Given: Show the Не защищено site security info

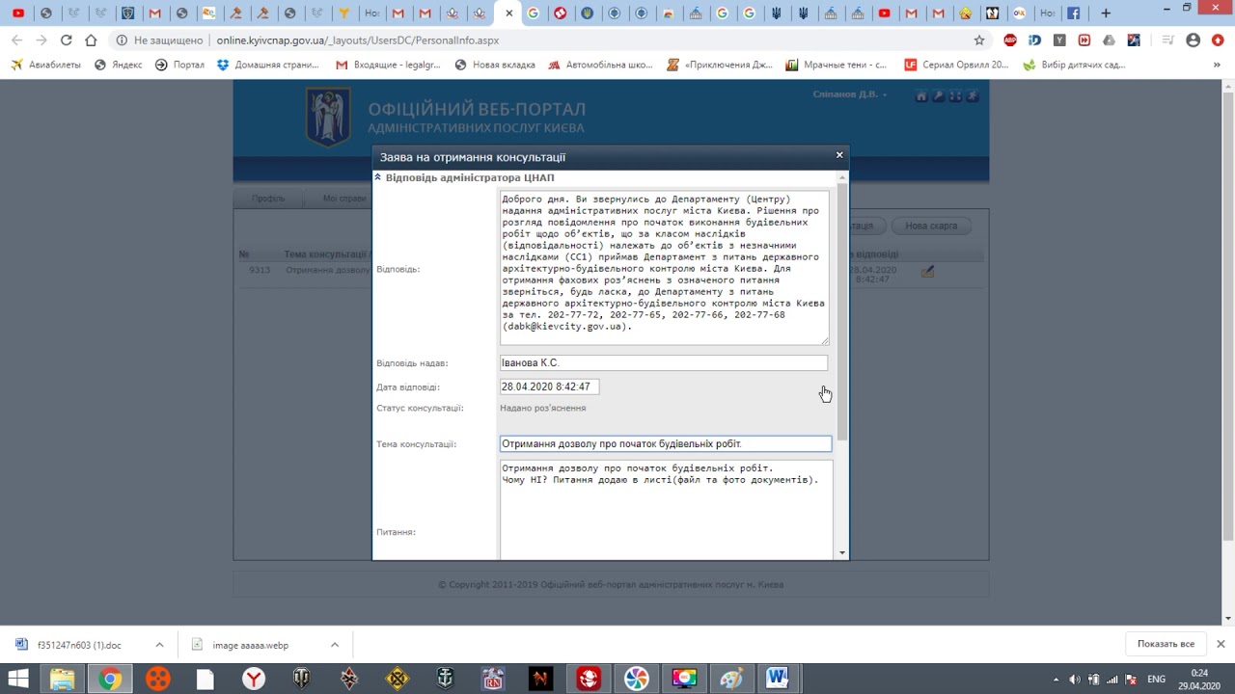Looking at the screenshot, I should [x=159, y=40].
